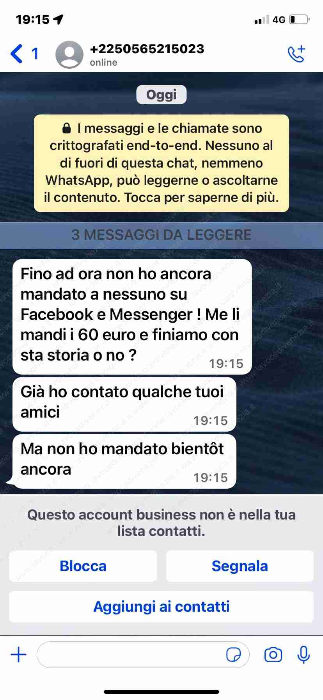Tap Aggiungi ai contatti
Image resolution: width=323 pixels, height=700 pixels.
click(x=161, y=607)
